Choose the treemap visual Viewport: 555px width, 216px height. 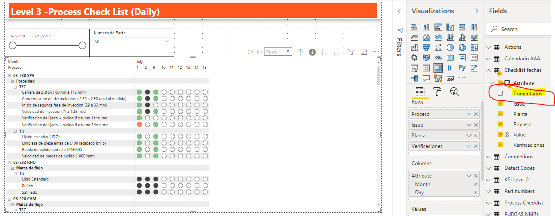pos(474,47)
